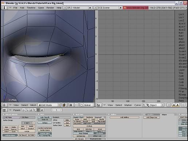188x141 pixels.
Task: Open the Edit Mode dropdown
Action: [x=49, y=105]
